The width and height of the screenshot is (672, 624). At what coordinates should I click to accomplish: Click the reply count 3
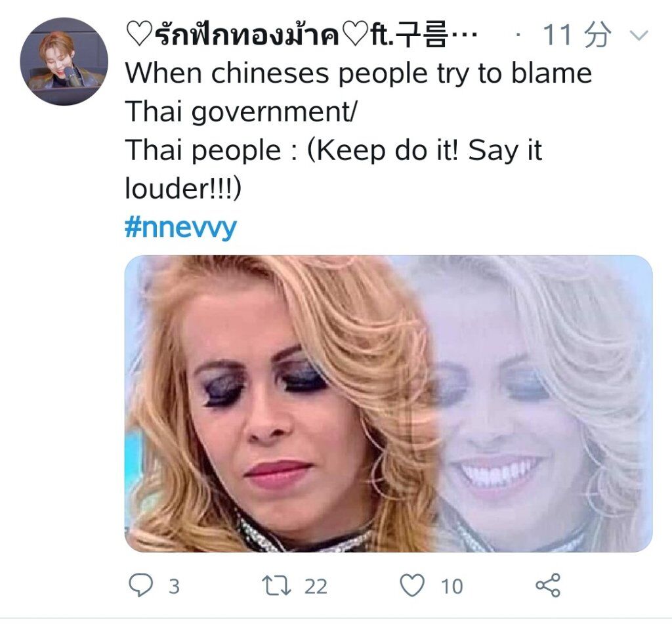173,587
